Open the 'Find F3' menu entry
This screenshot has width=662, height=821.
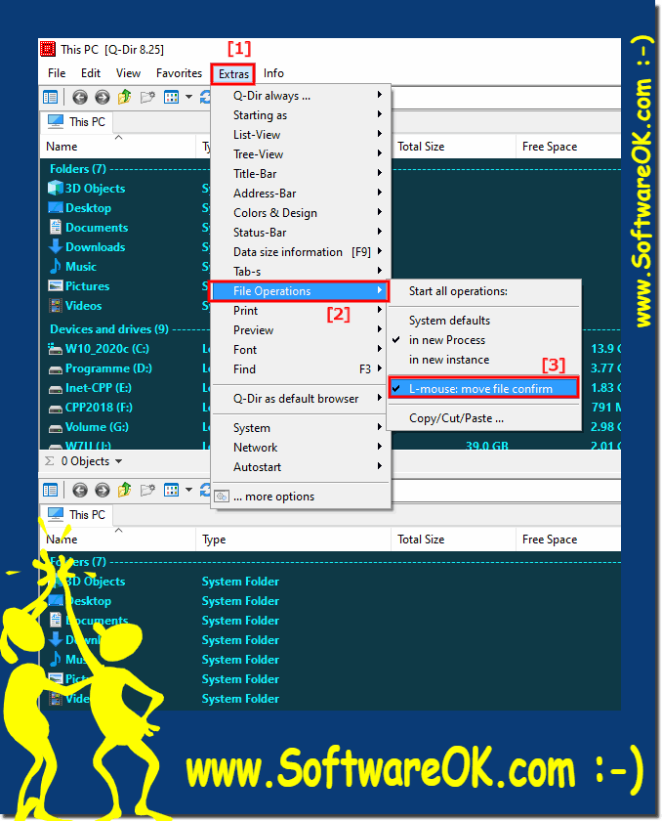pos(301,369)
